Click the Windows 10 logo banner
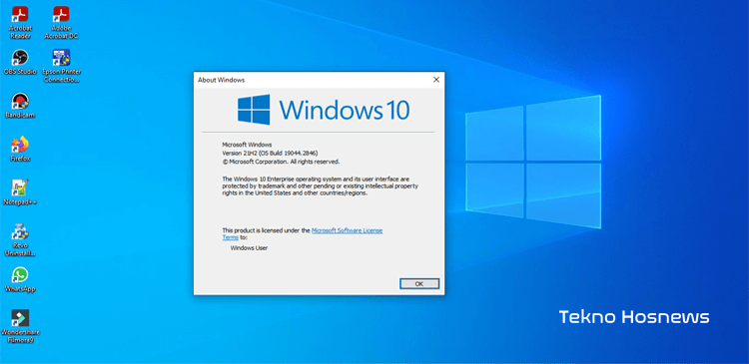 [x=324, y=110]
